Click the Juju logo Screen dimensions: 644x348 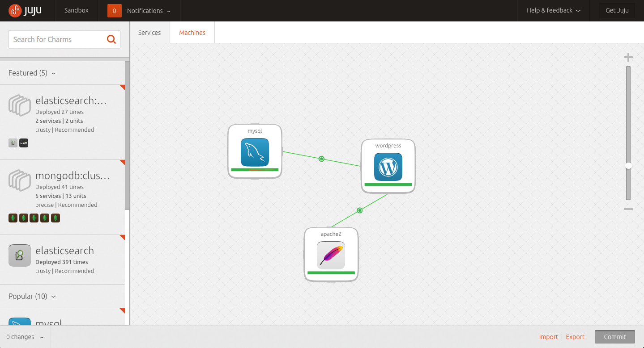[x=25, y=10]
